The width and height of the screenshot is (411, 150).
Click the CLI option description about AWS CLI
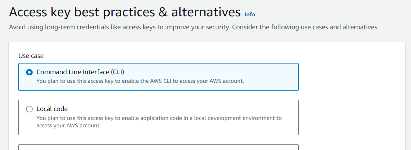[x=140, y=81]
